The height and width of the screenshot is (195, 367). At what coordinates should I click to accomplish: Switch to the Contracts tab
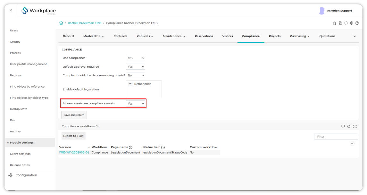[x=120, y=36]
